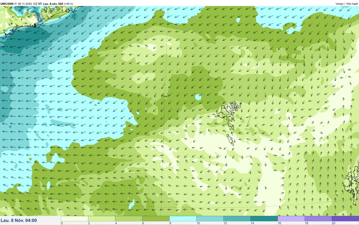Click the 'IT: 06.11.2025 12Z' initial time text
This screenshot has width=359, height=225.
[26, 4]
